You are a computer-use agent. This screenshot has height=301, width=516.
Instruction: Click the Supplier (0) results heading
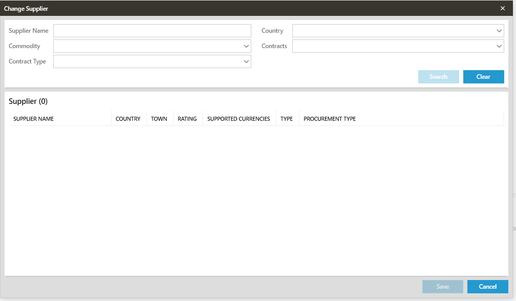click(28, 101)
